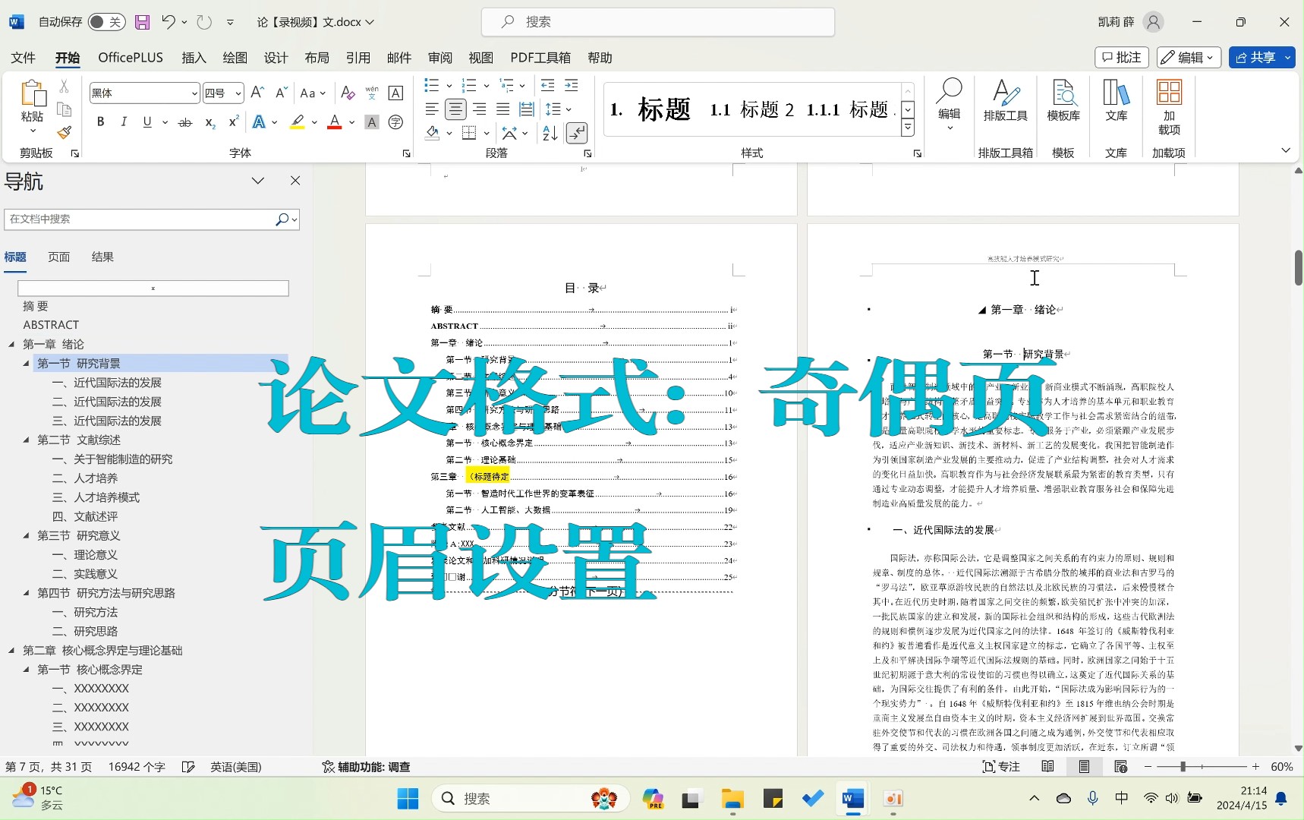This screenshot has height=820, width=1304.
Task: Switch to 页面 tab in navigation pane
Action: [x=58, y=257]
